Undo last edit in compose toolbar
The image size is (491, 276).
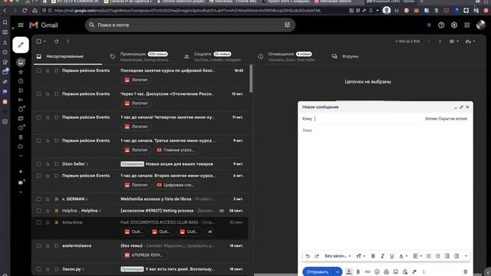click(x=308, y=256)
